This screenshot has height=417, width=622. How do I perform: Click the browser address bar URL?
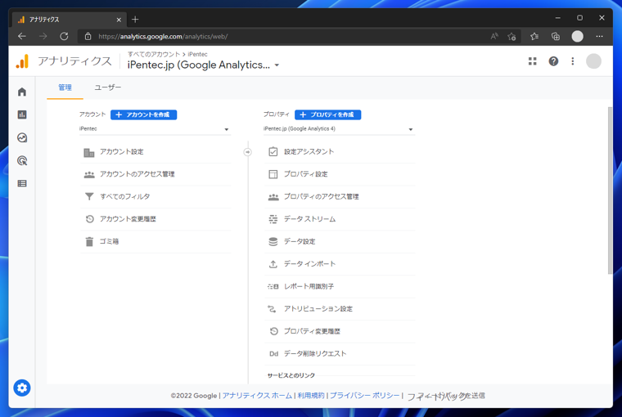coord(163,37)
